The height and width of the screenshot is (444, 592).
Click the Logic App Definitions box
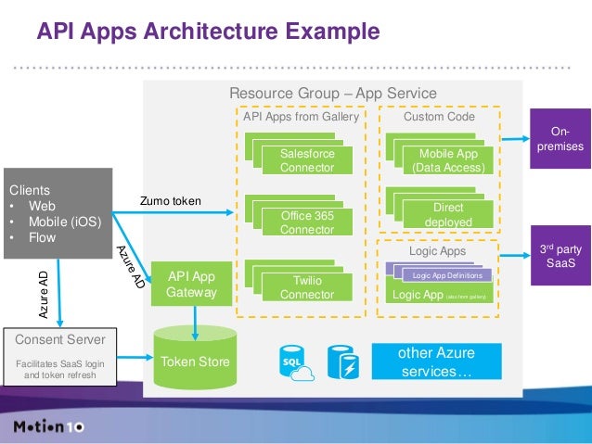point(447,275)
